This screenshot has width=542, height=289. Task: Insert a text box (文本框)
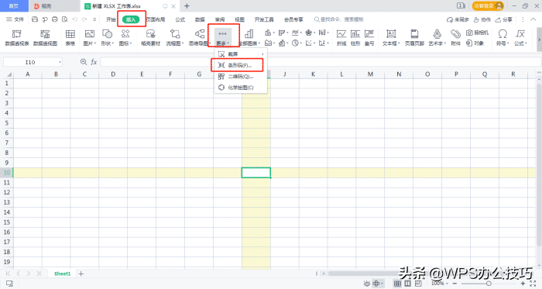pyautogui.click(x=391, y=37)
